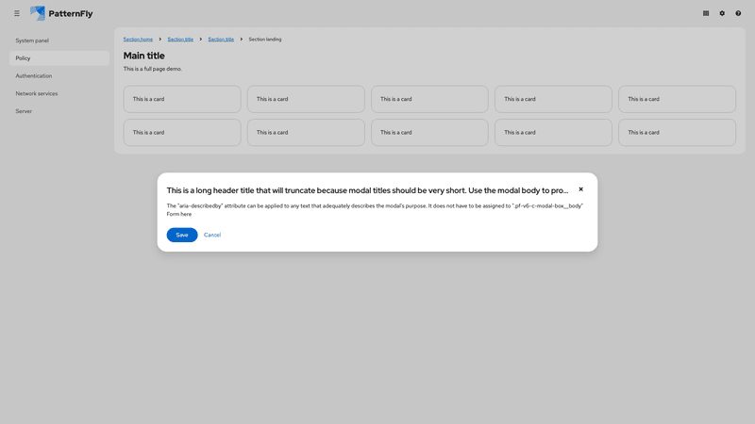755x424 pixels.
Task: Select the middle card in bottom row
Action: point(429,133)
